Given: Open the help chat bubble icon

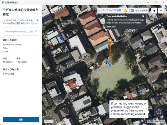Looking at the screenshot, I should click(x=159, y=112).
